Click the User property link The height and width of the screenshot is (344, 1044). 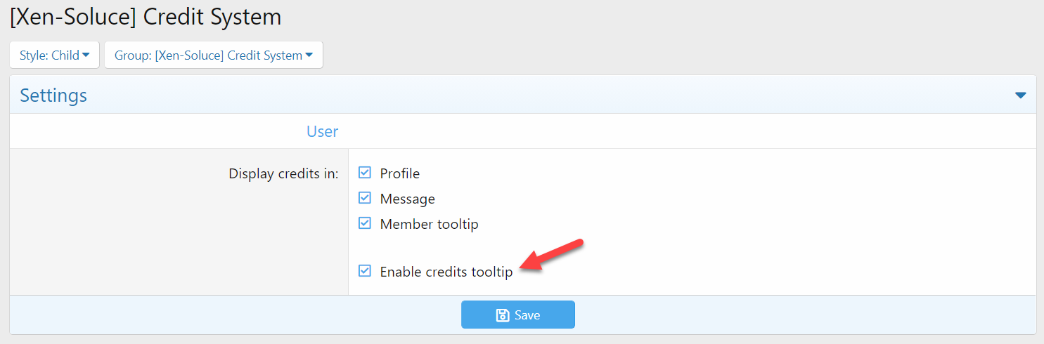click(x=322, y=131)
